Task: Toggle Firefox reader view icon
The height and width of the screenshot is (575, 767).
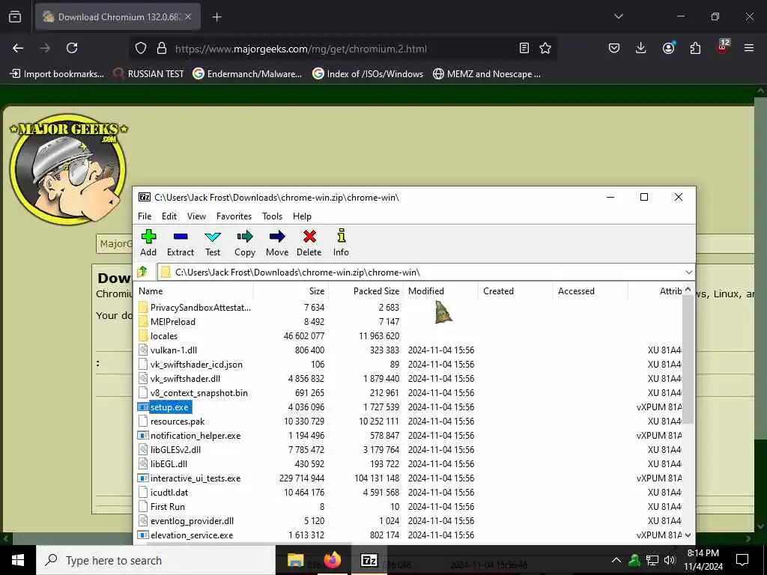Action: coord(524,48)
